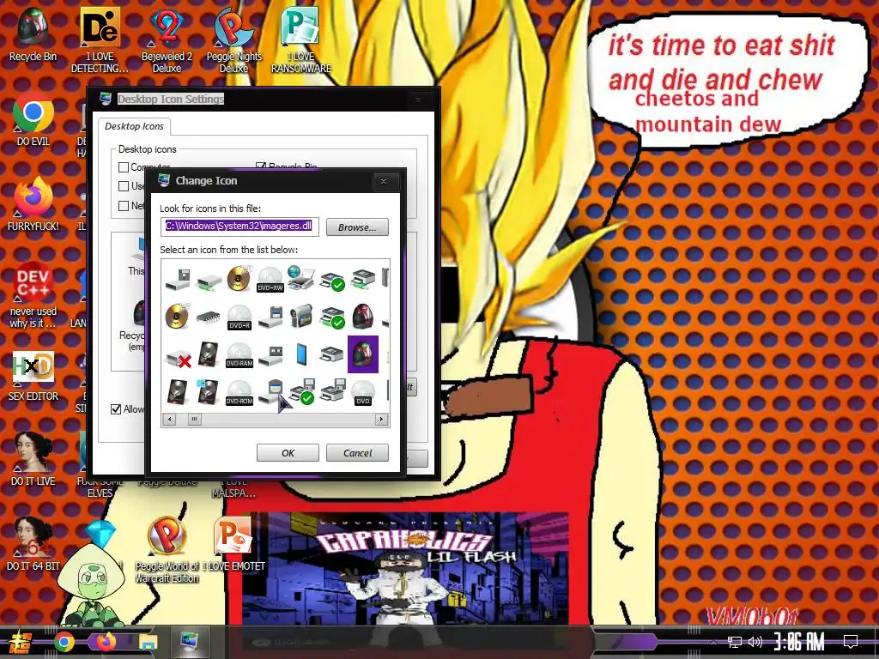Image resolution: width=879 pixels, height=659 pixels.
Task: Select the Dev C++ desktop shortcut
Action: point(33,295)
